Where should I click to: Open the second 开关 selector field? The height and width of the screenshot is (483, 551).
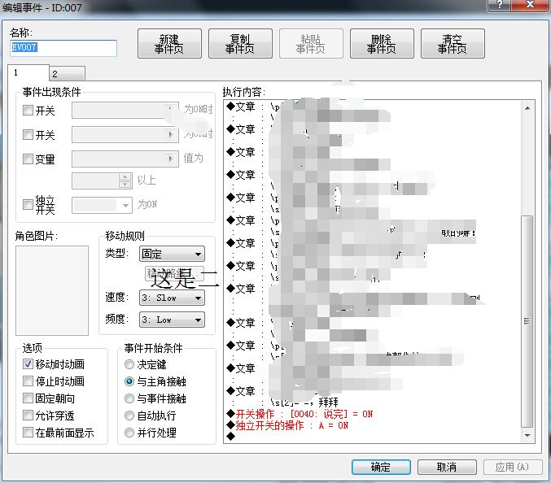pos(125,134)
